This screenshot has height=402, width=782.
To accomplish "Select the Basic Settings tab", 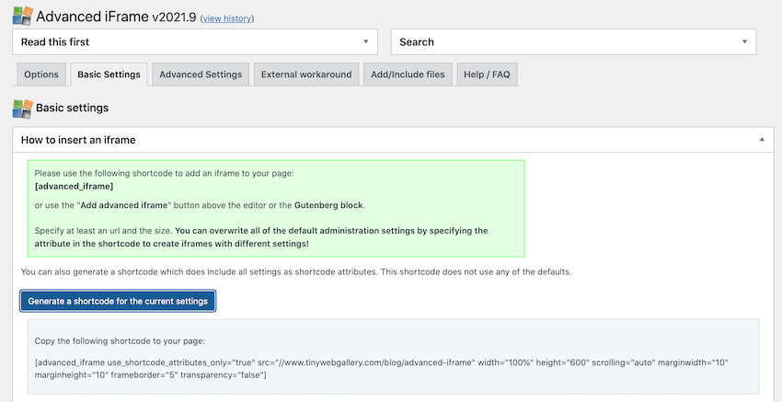I will click(x=109, y=75).
